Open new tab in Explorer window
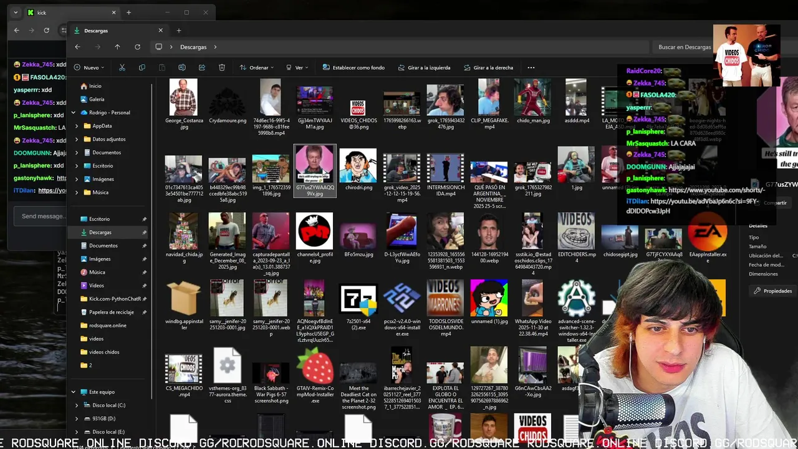Screen dimensions: 798x449 click(178, 31)
